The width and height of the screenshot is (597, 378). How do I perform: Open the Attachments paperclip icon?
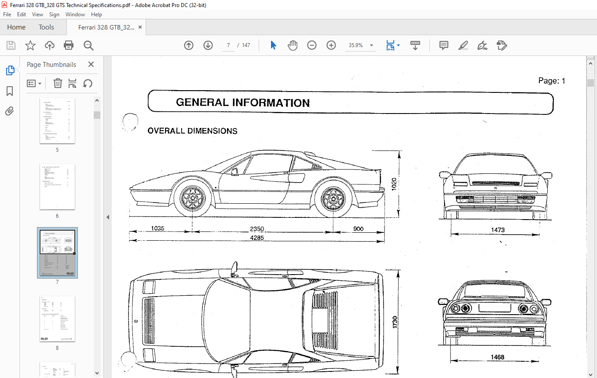[10, 111]
